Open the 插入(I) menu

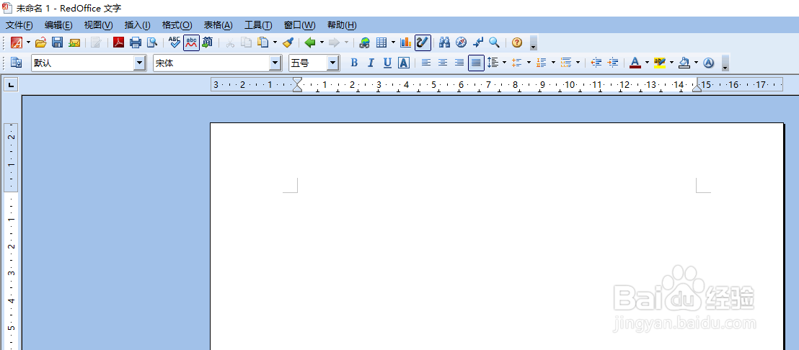click(138, 25)
